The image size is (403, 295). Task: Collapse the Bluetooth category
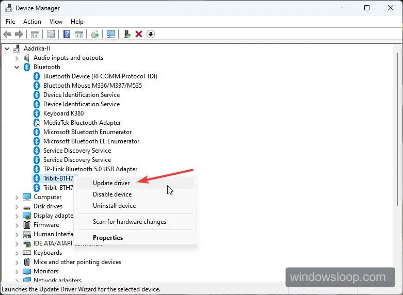click(x=17, y=68)
